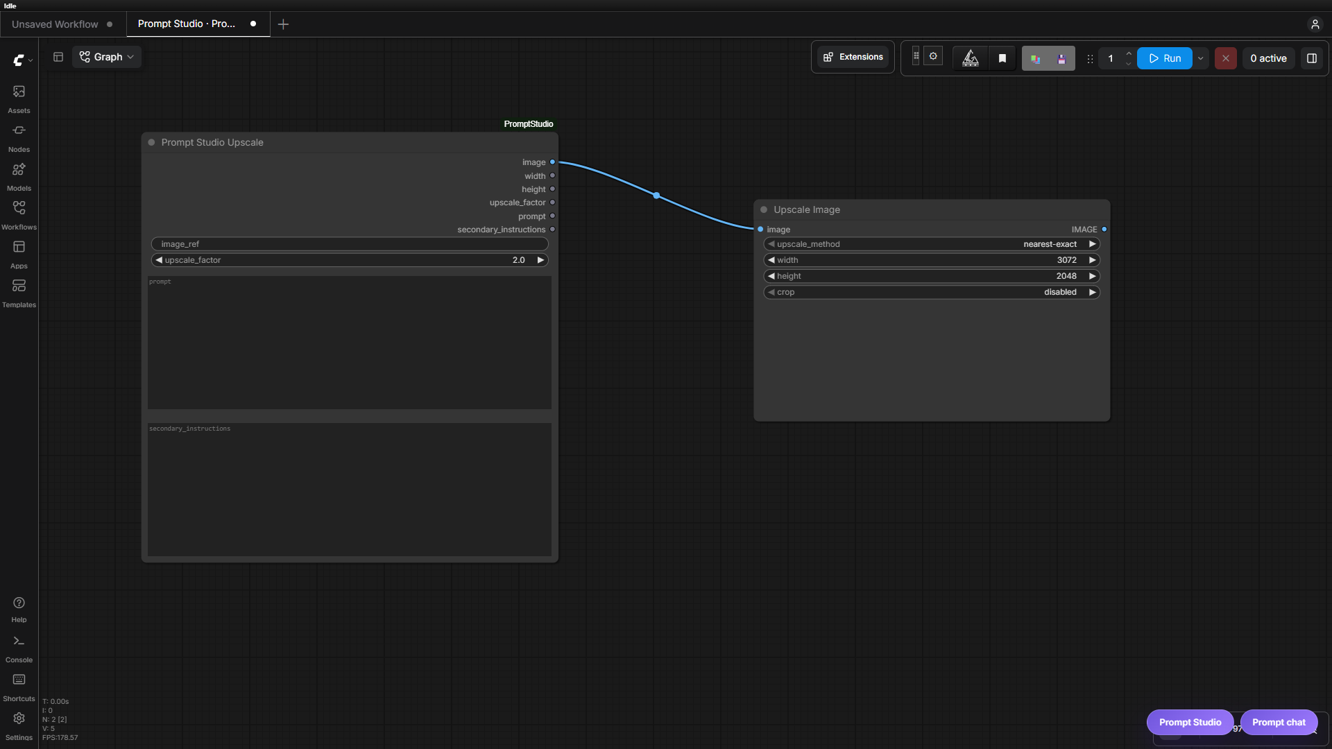Open the Nodes library panel
This screenshot has height=749, width=1332.
pyautogui.click(x=19, y=138)
